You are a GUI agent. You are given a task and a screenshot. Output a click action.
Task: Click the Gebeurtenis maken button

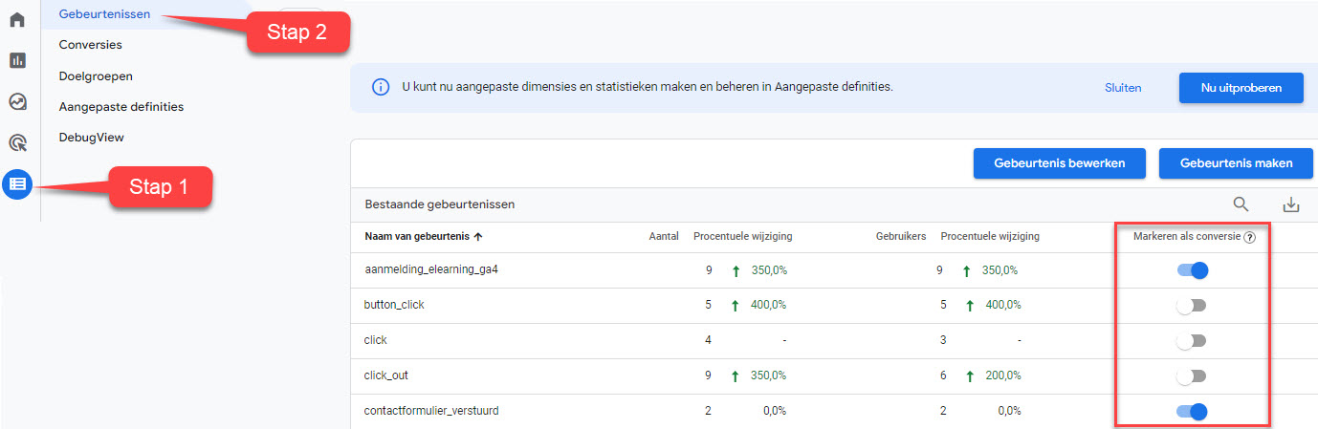pyautogui.click(x=1236, y=163)
